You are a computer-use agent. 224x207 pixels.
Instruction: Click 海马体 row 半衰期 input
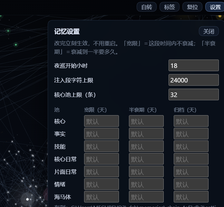[146, 197]
